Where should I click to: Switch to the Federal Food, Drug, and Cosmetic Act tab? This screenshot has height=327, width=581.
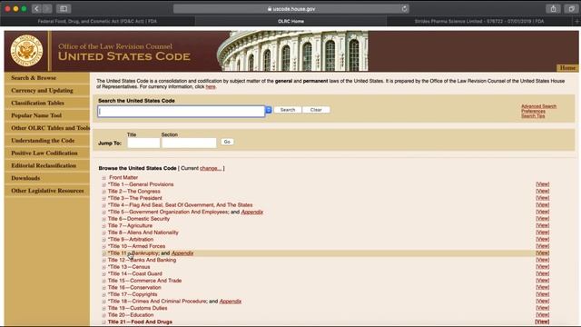(x=97, y=21)
